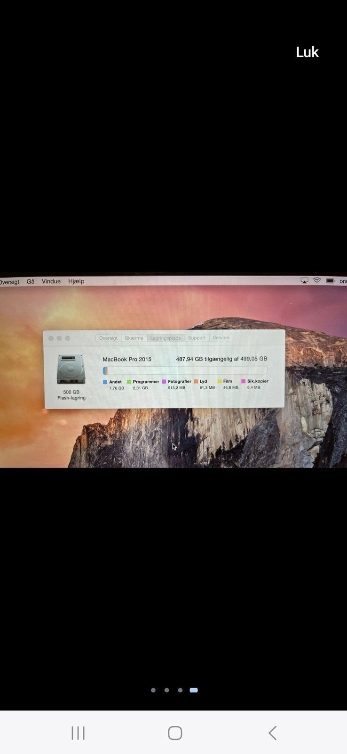Click the '913,2 MB' value under Fotografier
347x754 pixels.
tap(177, 388)
